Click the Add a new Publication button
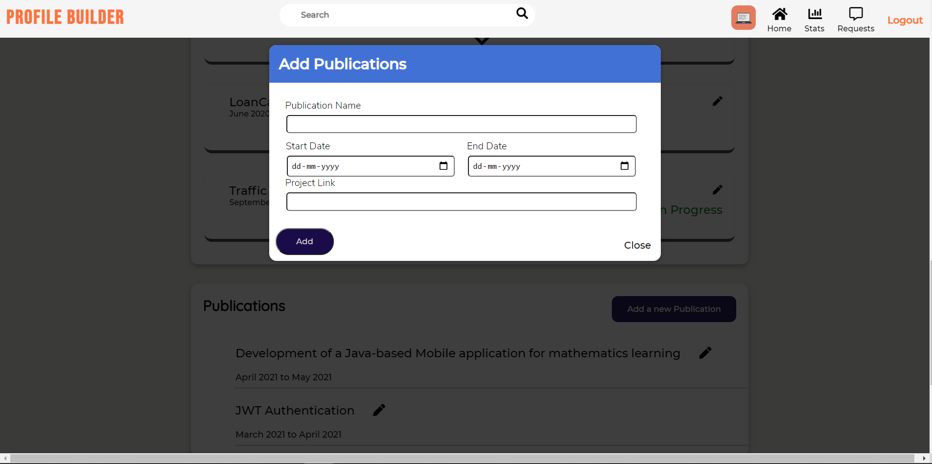Viewport: 932px width, 464px height. [x=674, y=309]
